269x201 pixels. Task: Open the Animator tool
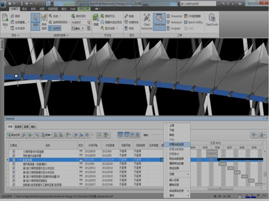coord(174,22)
